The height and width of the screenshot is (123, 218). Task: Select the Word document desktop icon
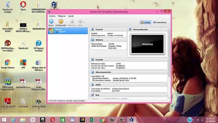click(38, 65)
